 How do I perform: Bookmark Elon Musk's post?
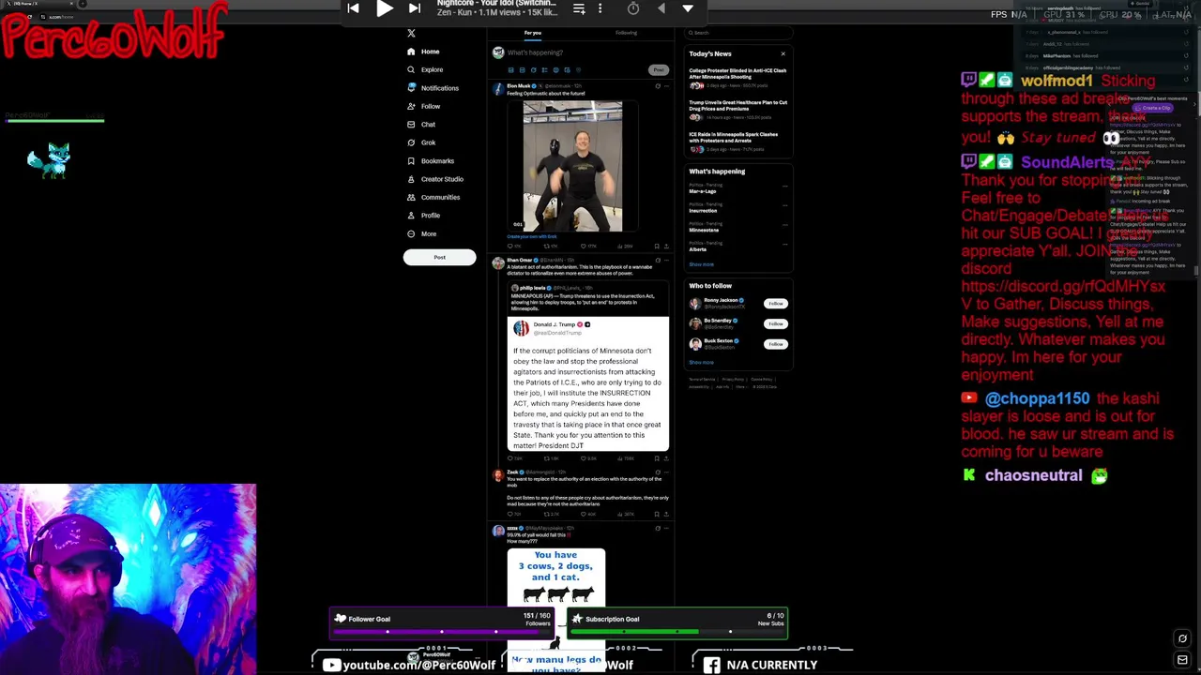tap(657, 247)
